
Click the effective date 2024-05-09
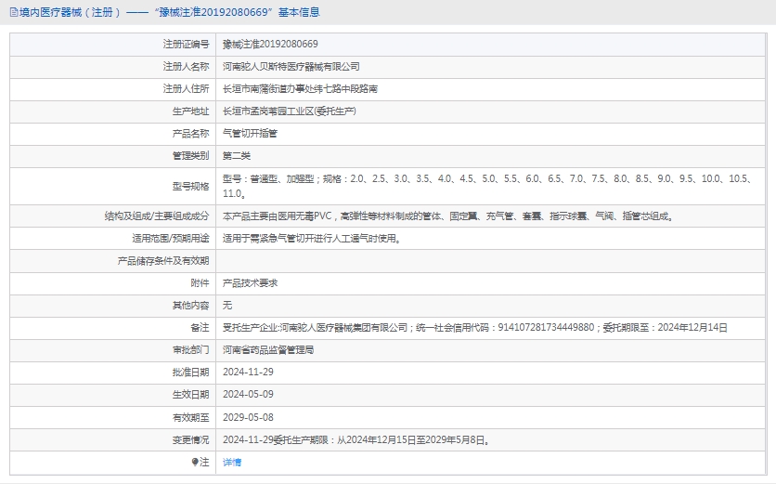coord(248,394)
